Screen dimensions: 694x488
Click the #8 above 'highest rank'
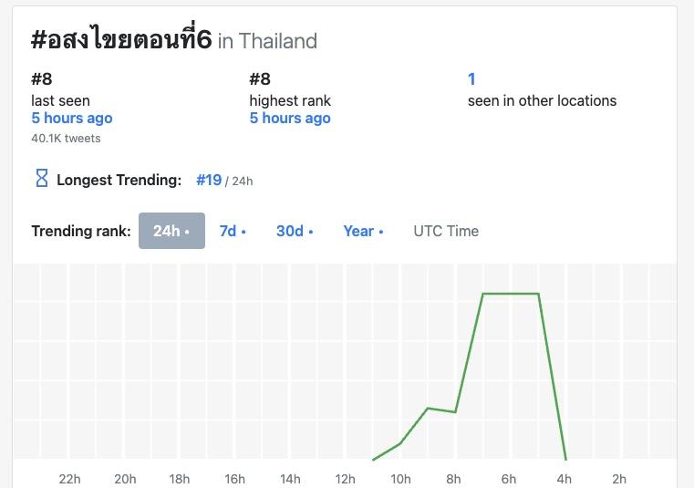(260, 79)
